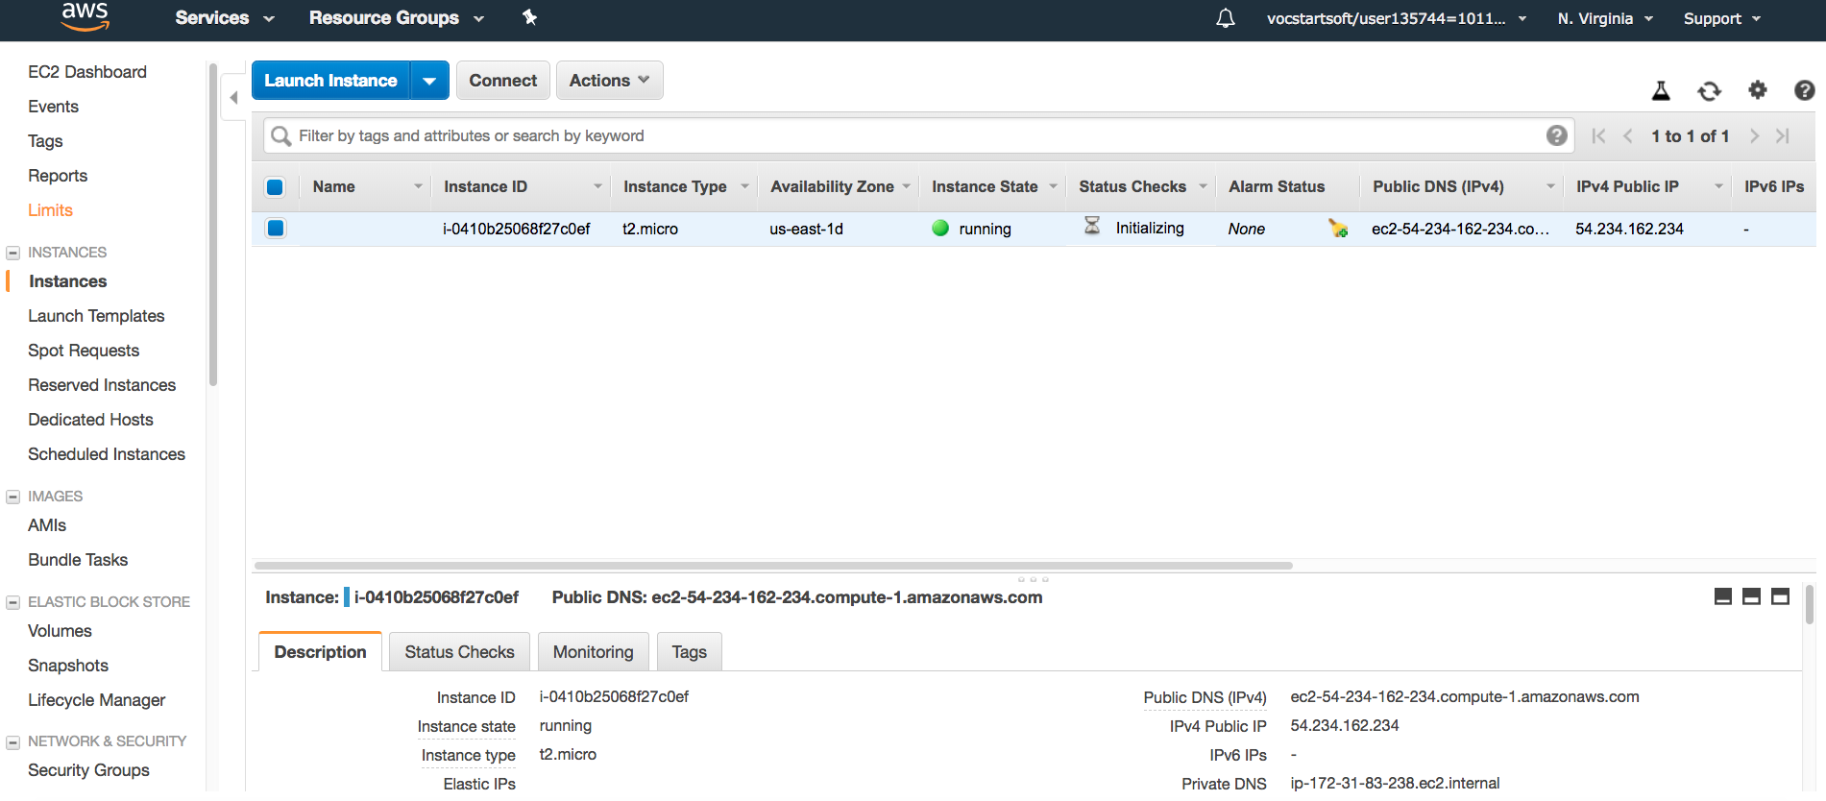
Task: Go to previous page of results
Action: click(1628, 136)
